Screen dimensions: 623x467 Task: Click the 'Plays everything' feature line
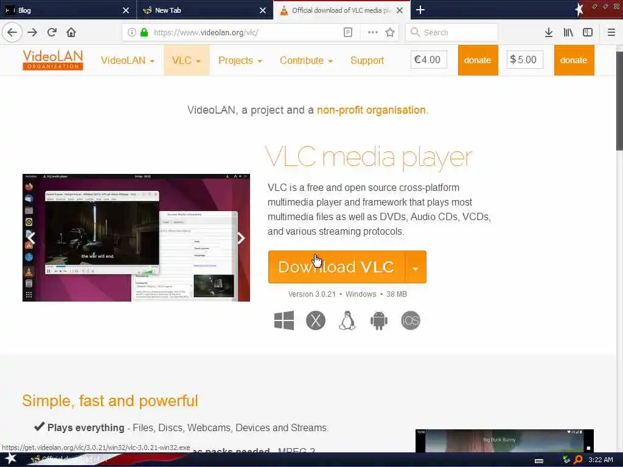click(181, 427)
